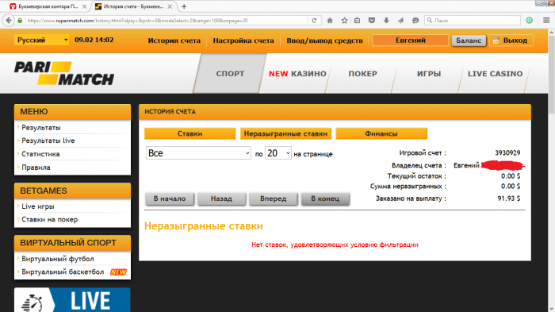Open the Финансы button
The image size is (555, 312).
point(381,133)
